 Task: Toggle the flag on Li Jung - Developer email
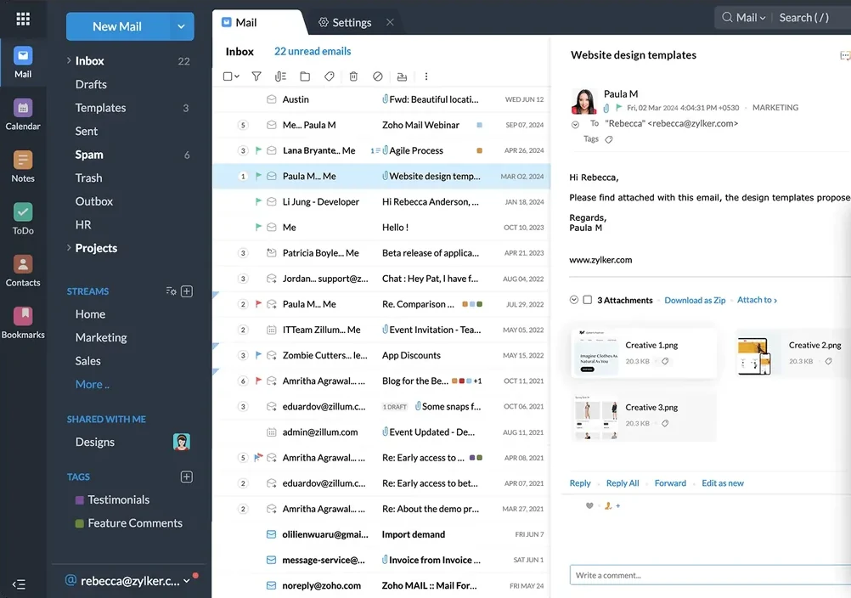(258, 201)
